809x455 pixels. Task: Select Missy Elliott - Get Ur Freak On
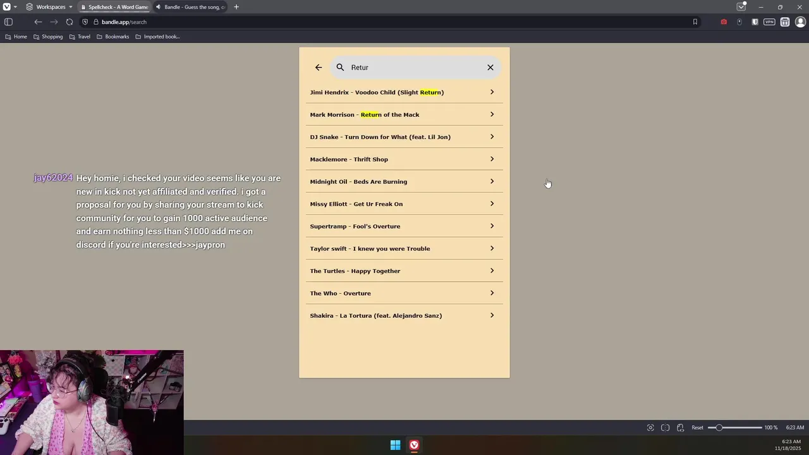click(404, 204)
